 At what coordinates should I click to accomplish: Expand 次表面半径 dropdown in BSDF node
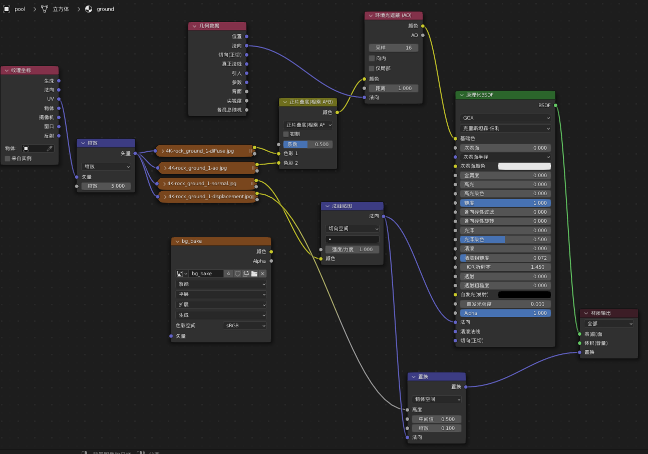click(x=505, y=157)
